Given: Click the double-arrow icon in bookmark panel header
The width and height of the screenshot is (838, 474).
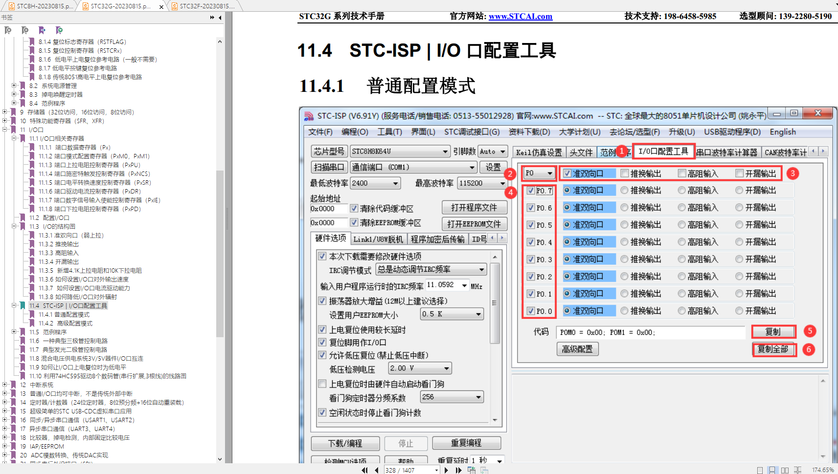Looking at the screenshot, I should tap(212, 18).
